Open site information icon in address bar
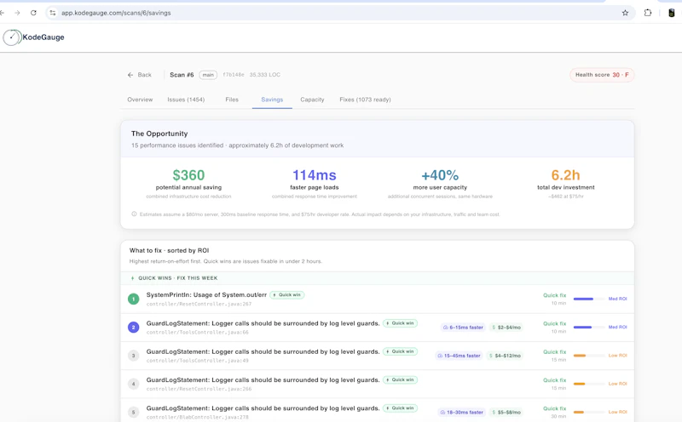Image resolution: width=682 pixels, height=422 pixels. pos(53,13)
